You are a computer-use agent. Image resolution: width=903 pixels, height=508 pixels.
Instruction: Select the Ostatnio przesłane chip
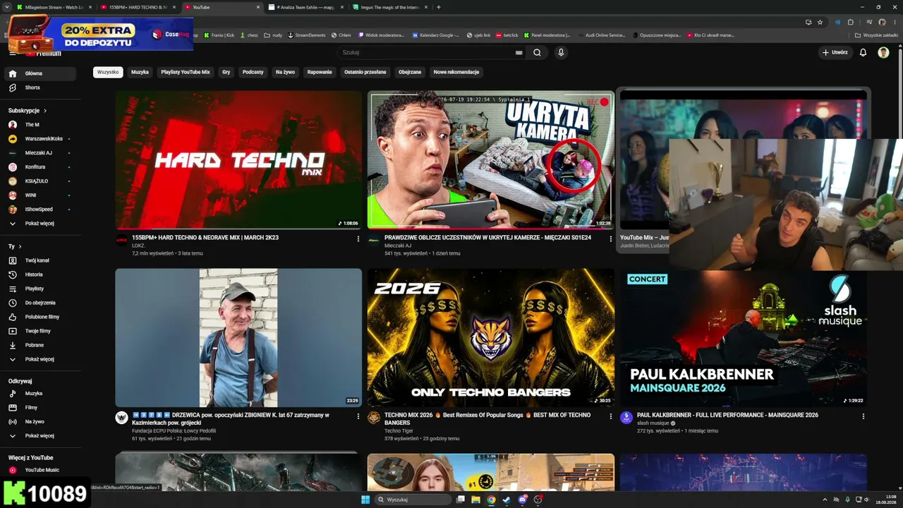click(365, 72)
